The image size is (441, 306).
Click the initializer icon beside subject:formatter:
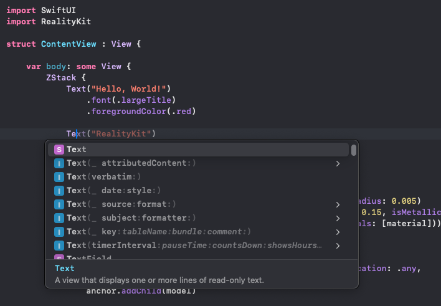pyautogui.click(x=59, y=218)
